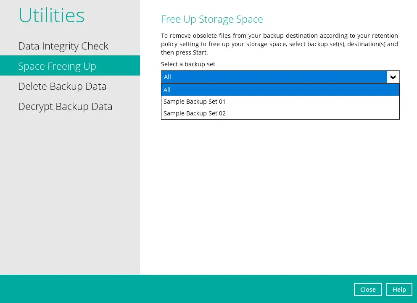417x303 pixels.
Task: Go to Delete Backup Data section
Action: pyautogui.click(x=62, y=86)
